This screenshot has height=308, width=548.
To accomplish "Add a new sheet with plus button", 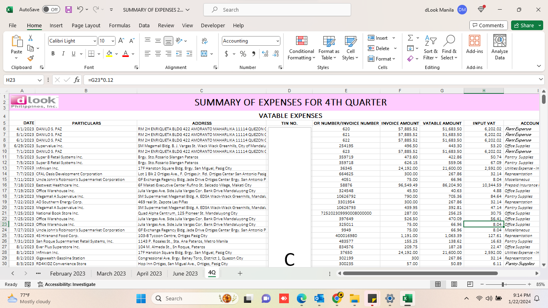I will [x=240, y=274].
